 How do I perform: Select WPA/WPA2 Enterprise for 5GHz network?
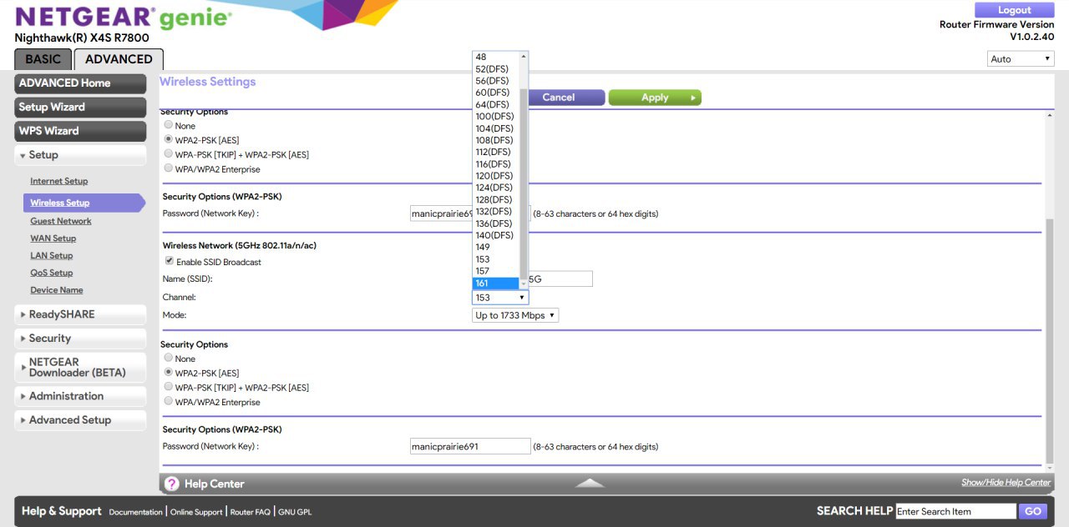[169, 401]
